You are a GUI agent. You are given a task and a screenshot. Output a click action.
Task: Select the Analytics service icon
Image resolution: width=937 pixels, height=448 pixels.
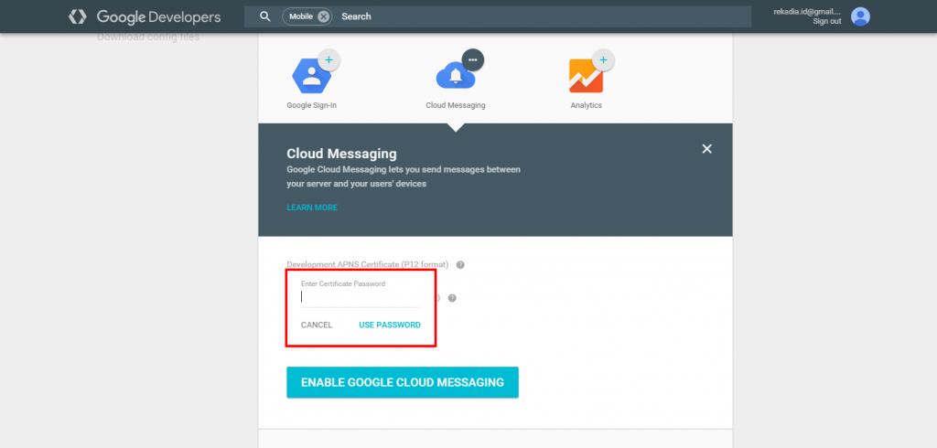[x=586, y=77]
